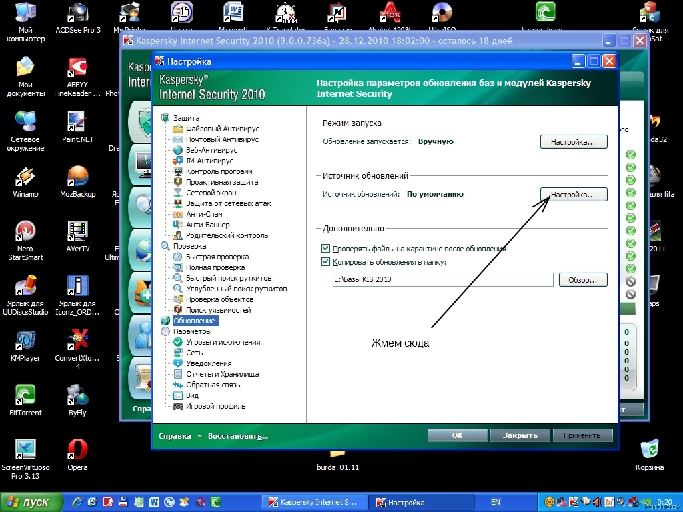
Task: Click the EN language indicator
Action: (x=496, y=502)
